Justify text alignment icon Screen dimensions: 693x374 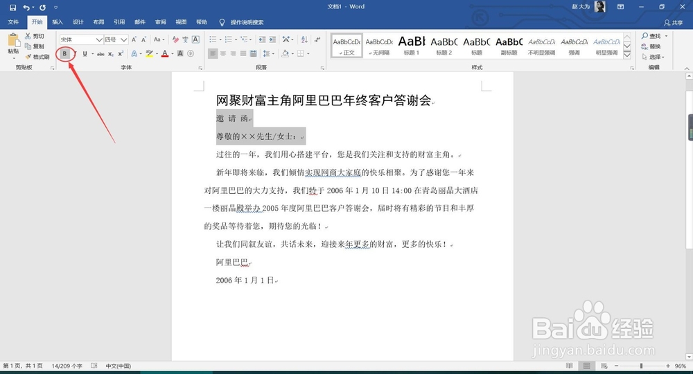pos(243,54)
